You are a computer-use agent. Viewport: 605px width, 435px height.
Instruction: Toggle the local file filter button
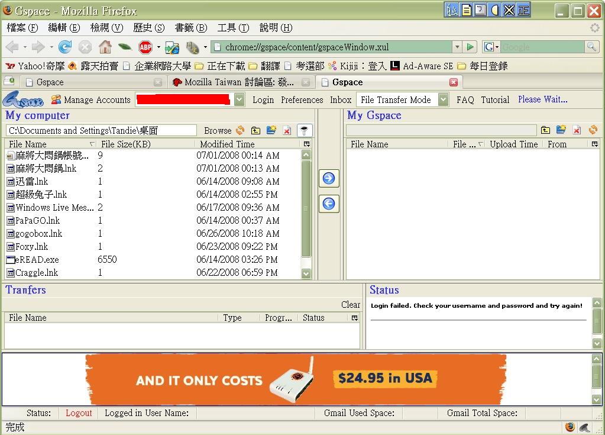(304, 130)
